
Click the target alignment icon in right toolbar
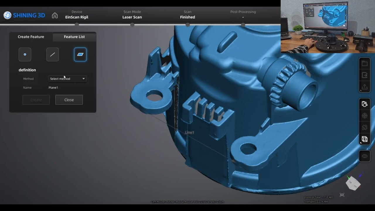364,116
